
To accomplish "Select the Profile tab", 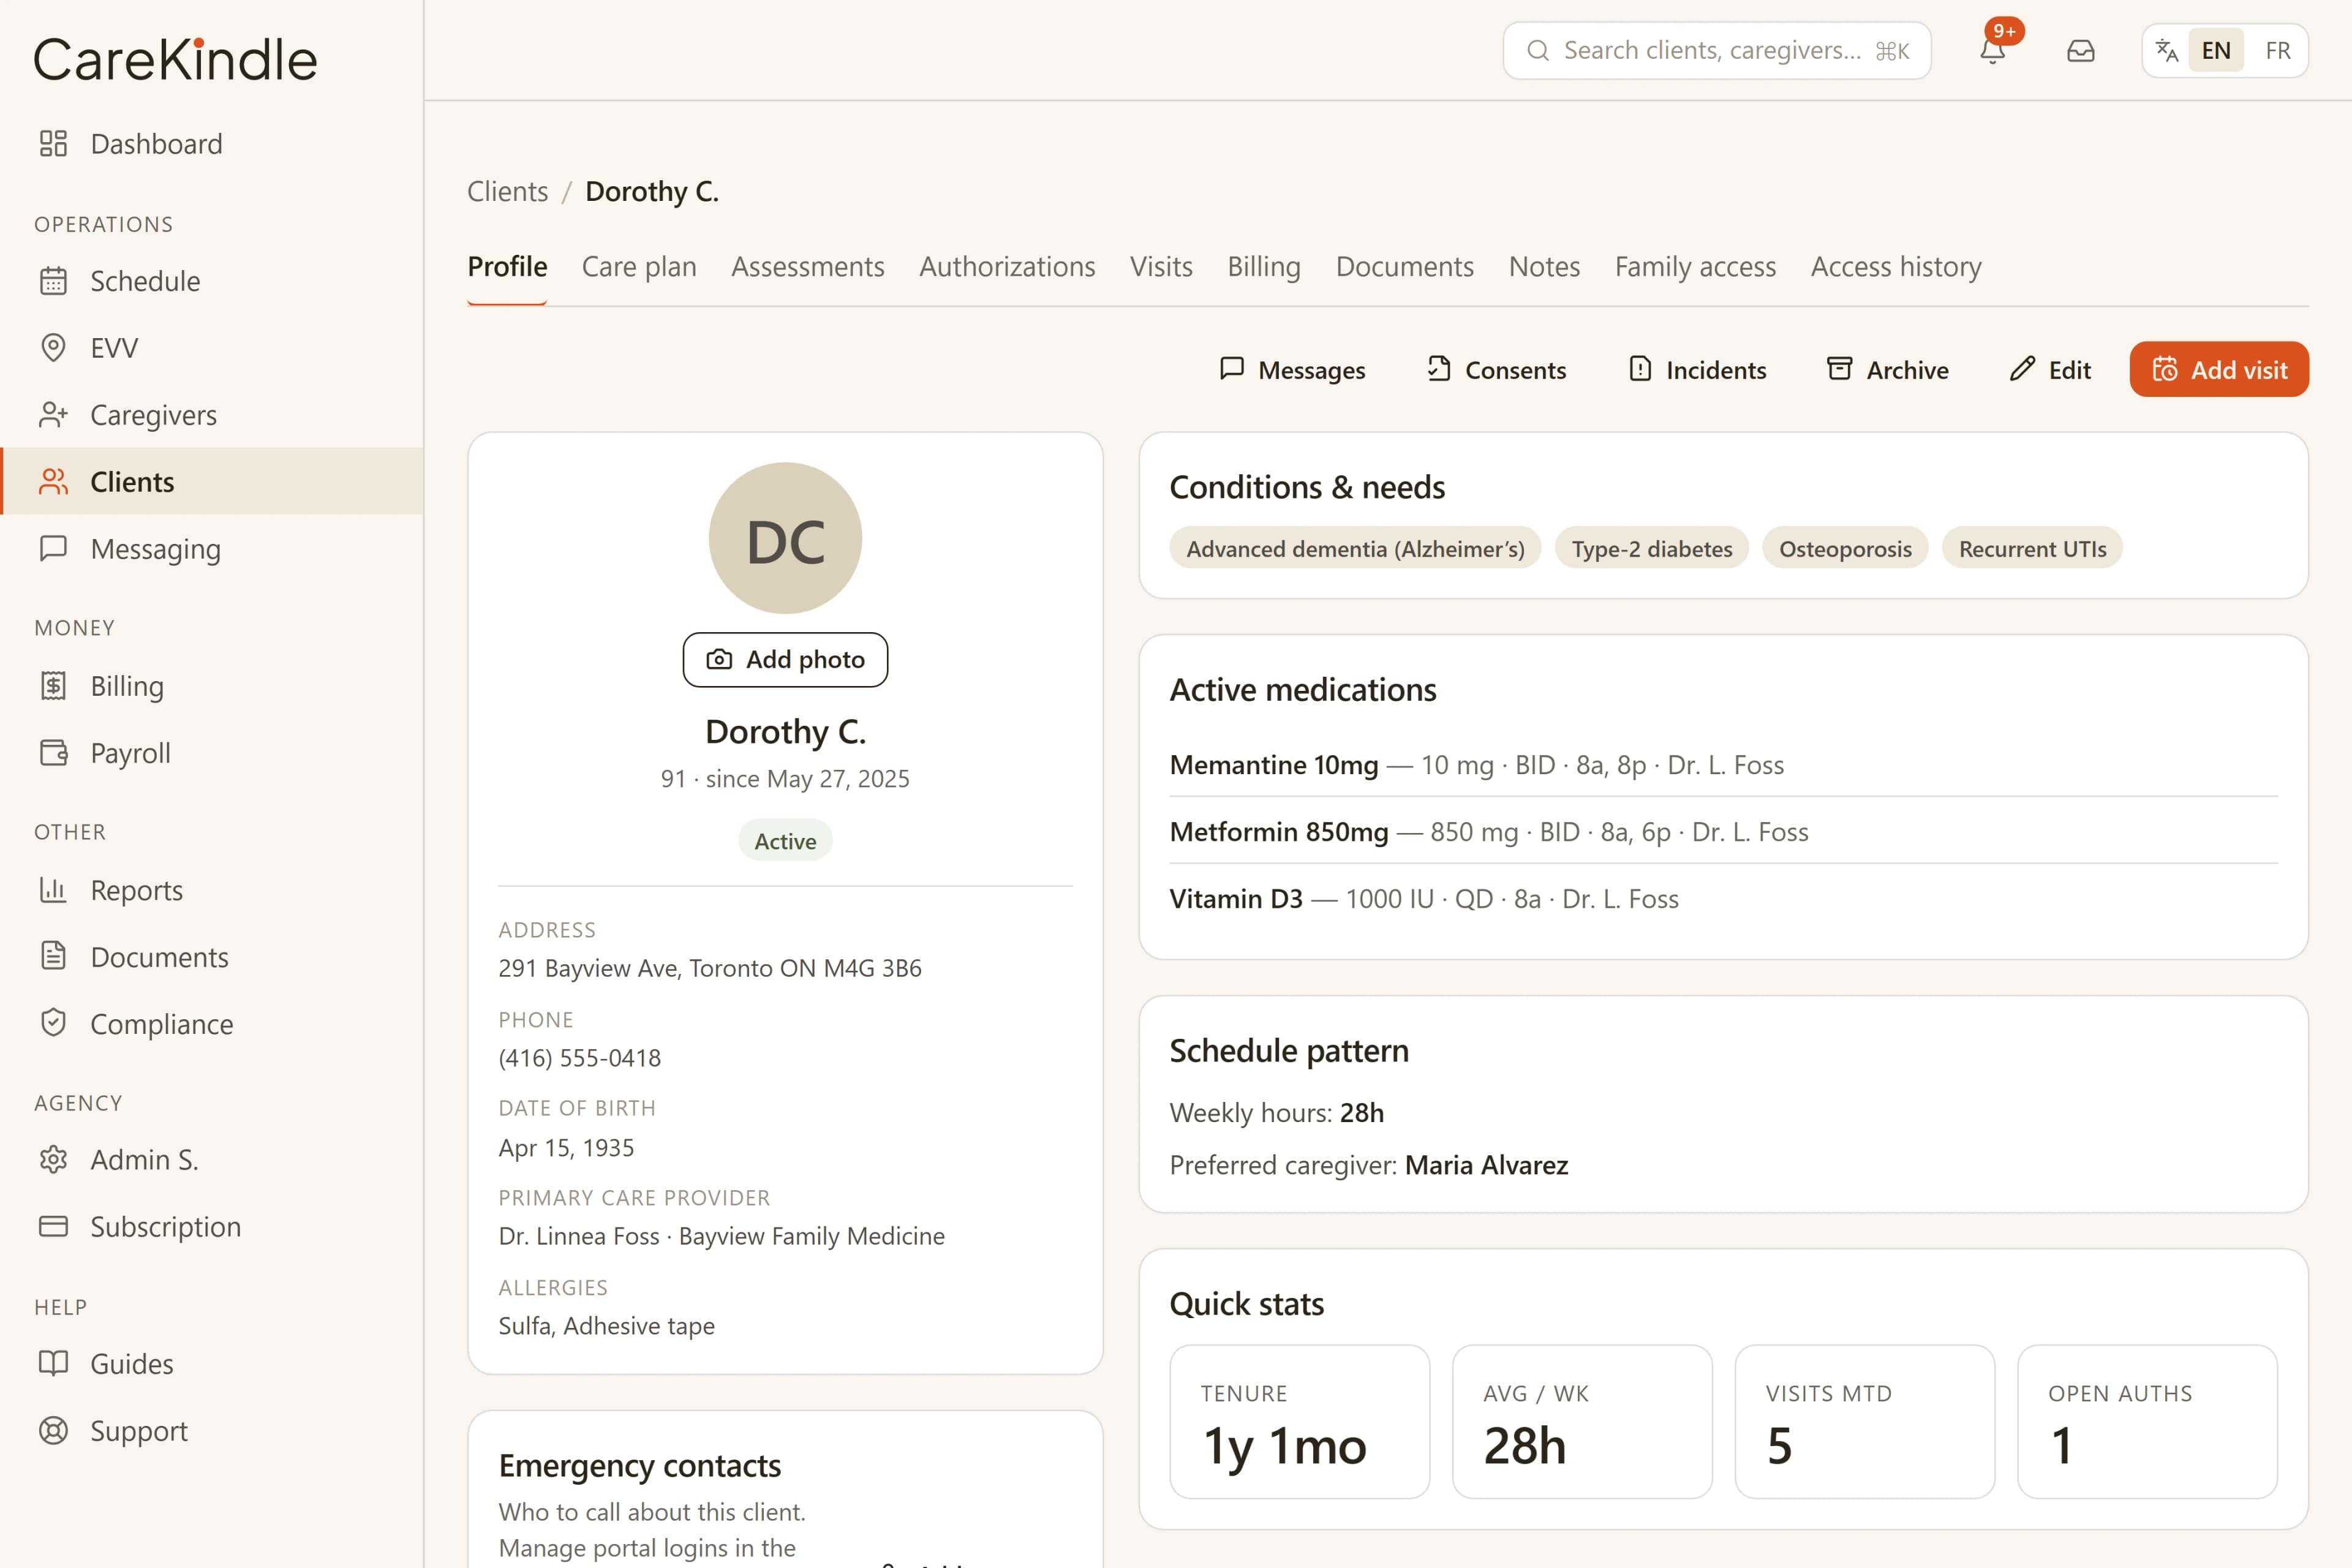I will pos(507,267).
